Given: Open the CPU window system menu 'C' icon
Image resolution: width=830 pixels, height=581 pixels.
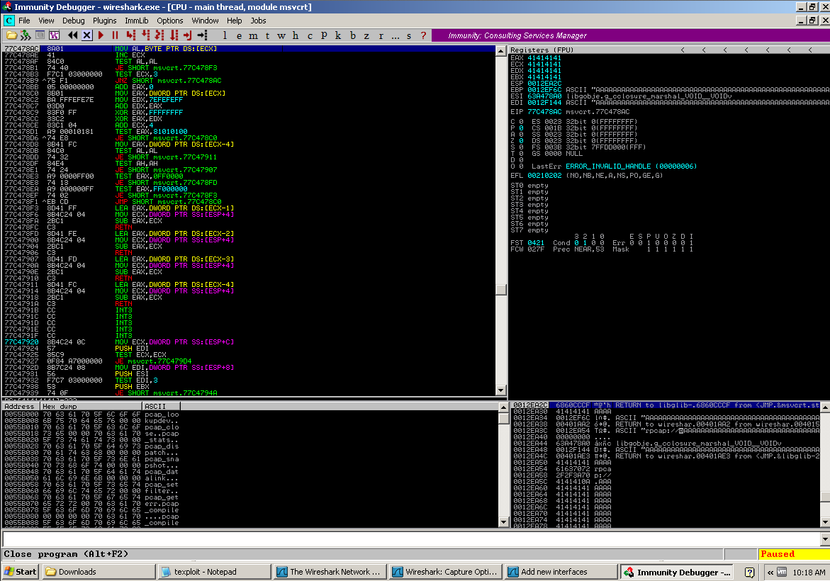Looking at the screenshot, I should [x=9, y=21].
